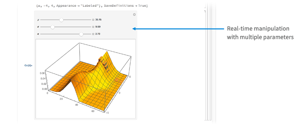295x126 pixels.
Task: Expand the σ slider controls plus icon
Action: tap(93, 27)
